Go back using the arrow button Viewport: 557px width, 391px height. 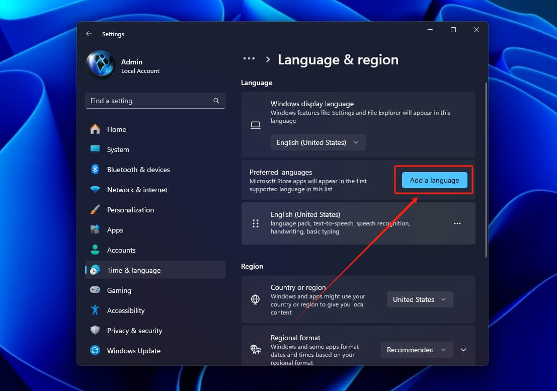click(89, 34)
